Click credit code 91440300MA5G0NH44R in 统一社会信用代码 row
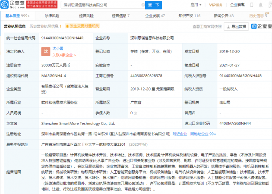The width and height of the screenshot is (272, 194). pyautogui.click(x=63, y=38)
